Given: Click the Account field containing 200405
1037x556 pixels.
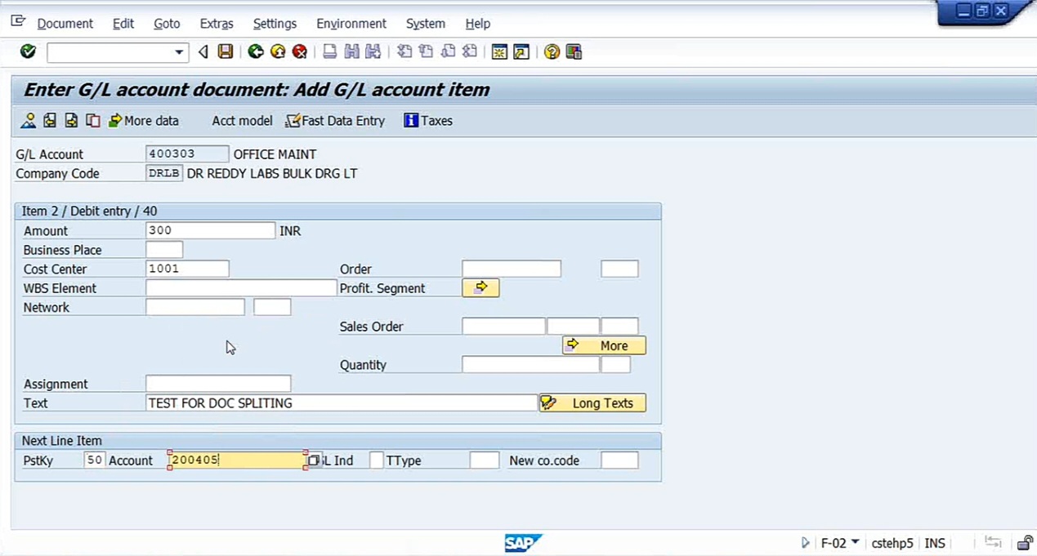Looking at the screenshot, I should pos(237,460).
